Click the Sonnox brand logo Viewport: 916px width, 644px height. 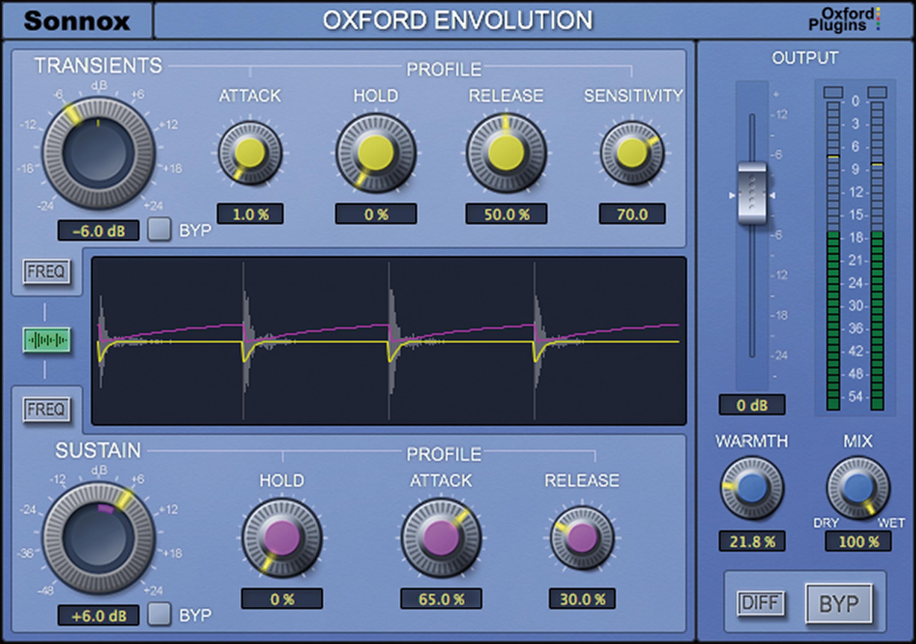(76, 20)
